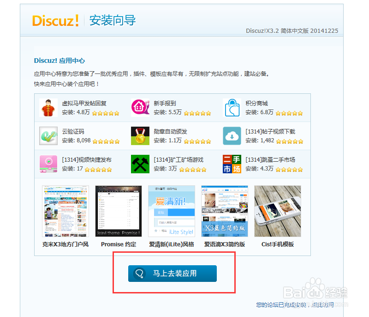Click the 帖子视频下载 cloud download icon
The height and width of the screenshot is (317, 369).
click(x=232, y=136)
